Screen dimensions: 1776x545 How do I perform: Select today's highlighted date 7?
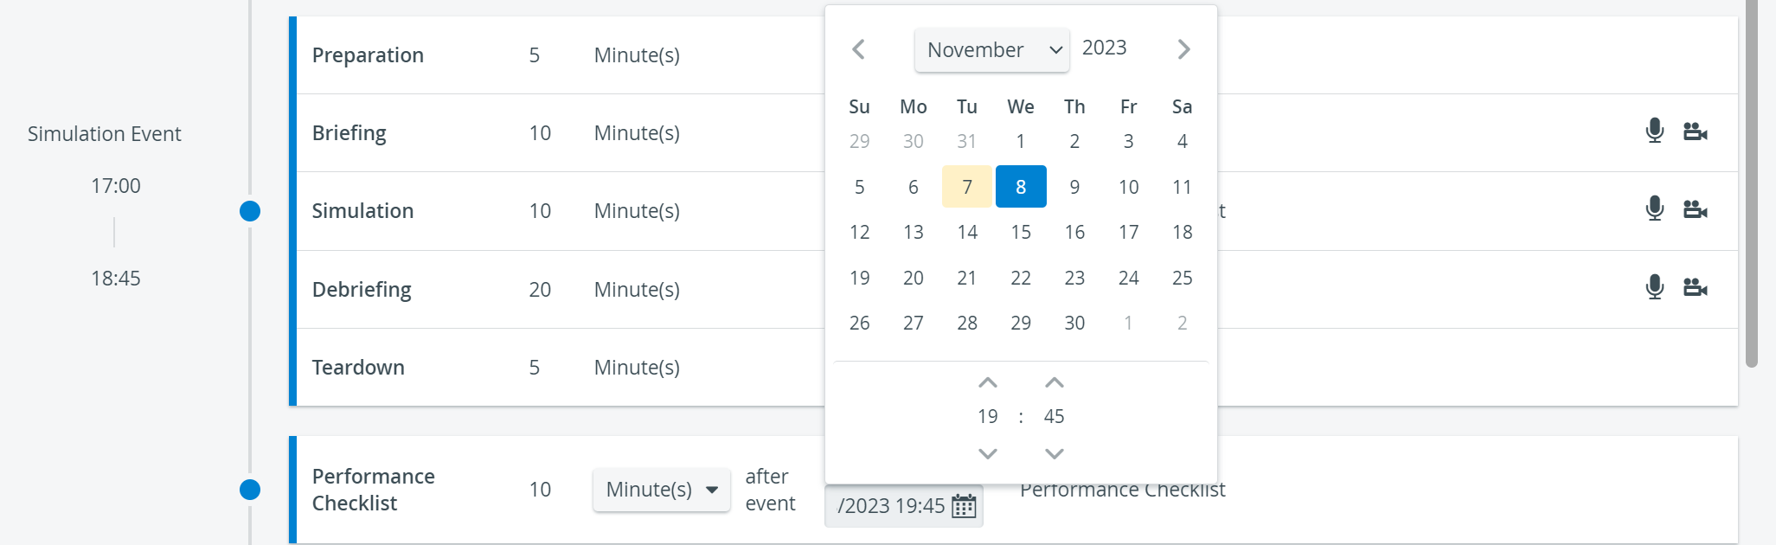967,187
